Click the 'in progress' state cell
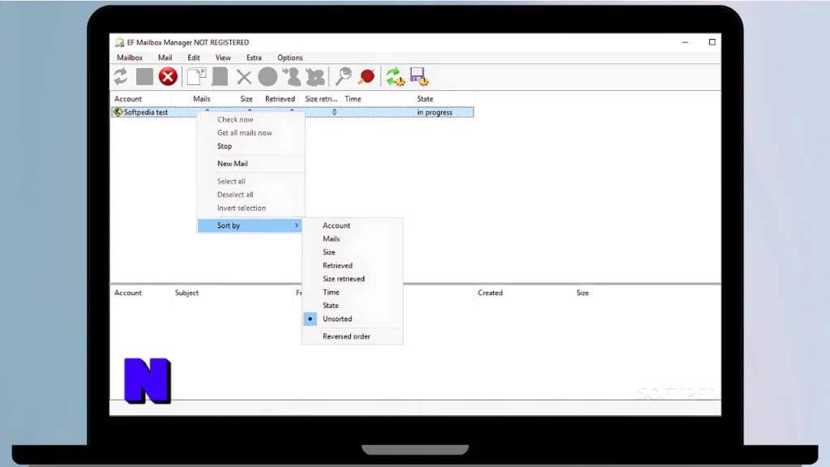The width and height of the screenshot is (830, 467). click(434, 112)
